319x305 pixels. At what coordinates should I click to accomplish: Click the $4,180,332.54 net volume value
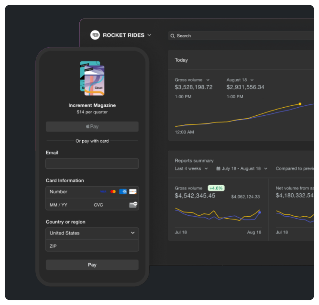point(295,196)
